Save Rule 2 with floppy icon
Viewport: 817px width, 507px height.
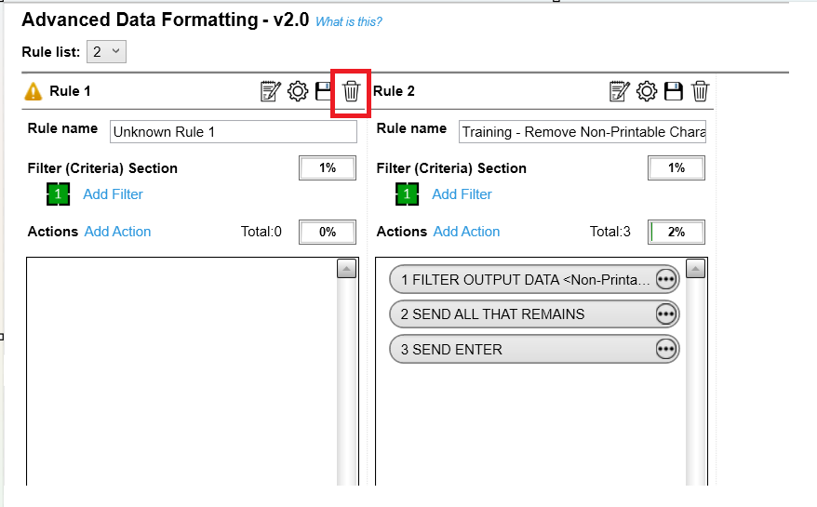tap(673, 91)
